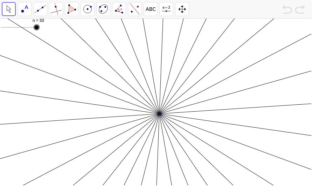The image size is (312, 186).
Task: Click the n slider handle
Action: tap(37, 27)
